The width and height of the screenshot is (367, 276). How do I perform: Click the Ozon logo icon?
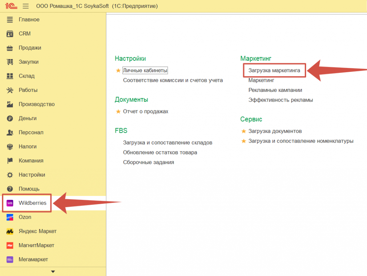point(10,217)
